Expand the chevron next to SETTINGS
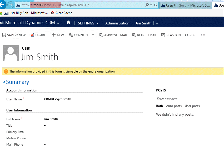224x154 pixels. pos(98,23)
